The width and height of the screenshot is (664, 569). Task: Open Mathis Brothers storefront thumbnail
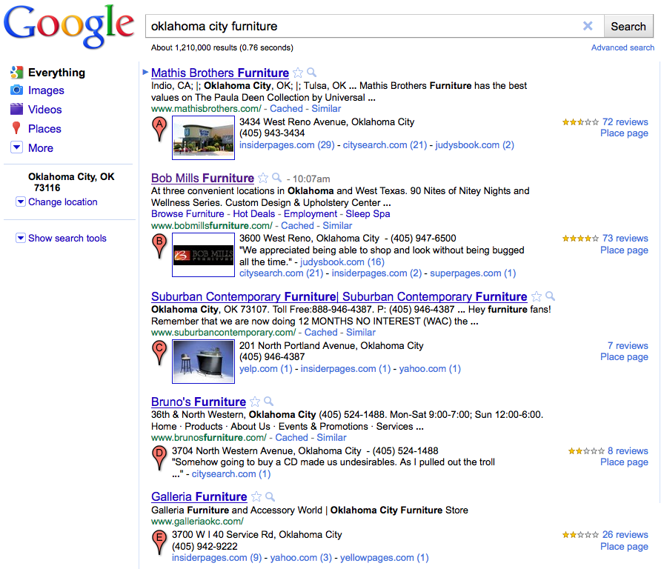point(203,139)
